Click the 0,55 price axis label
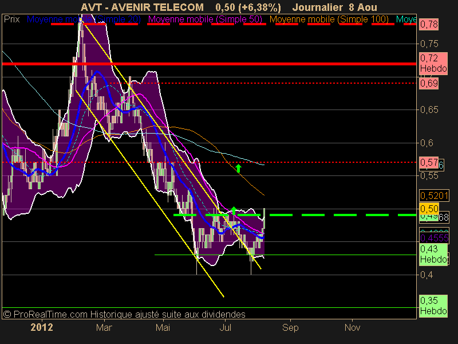Image resolution: width=458 pixels, height=344 pixels. (429, 176)
